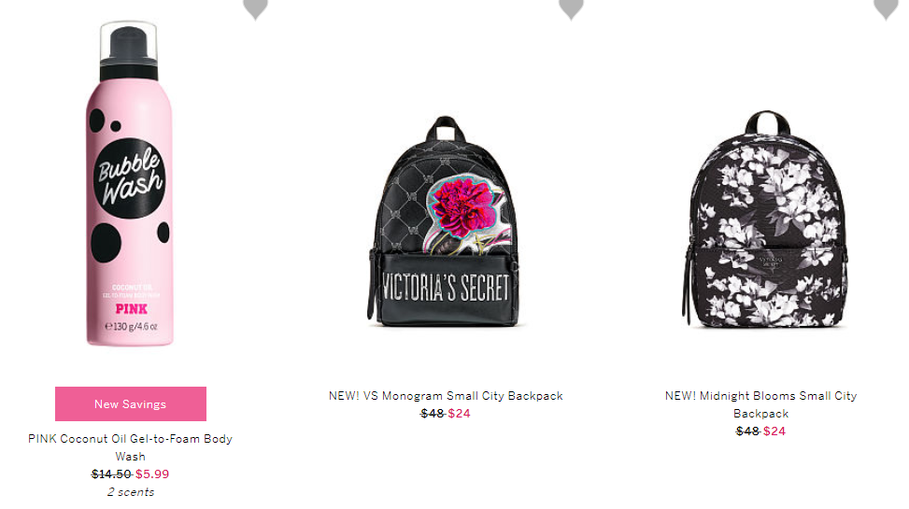Click the 2 scents label
The image size is (909, 509).
coord(131,492)
